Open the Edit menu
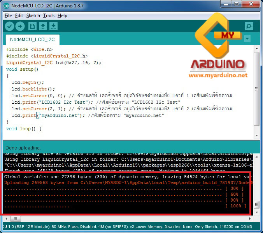263x233 pixels. [19, 16]
